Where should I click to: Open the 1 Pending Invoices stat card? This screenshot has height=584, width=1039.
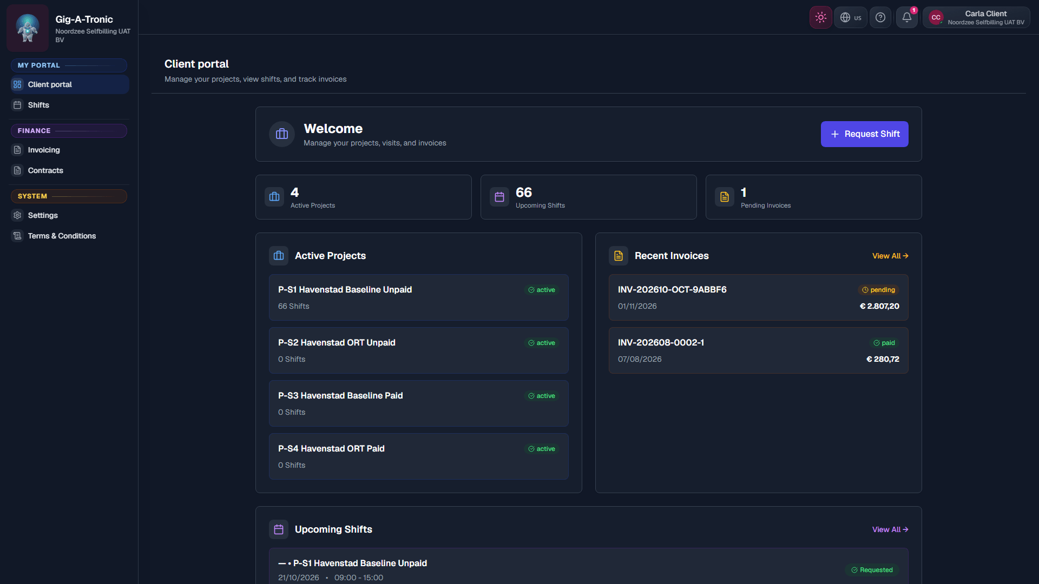[814, 197]
